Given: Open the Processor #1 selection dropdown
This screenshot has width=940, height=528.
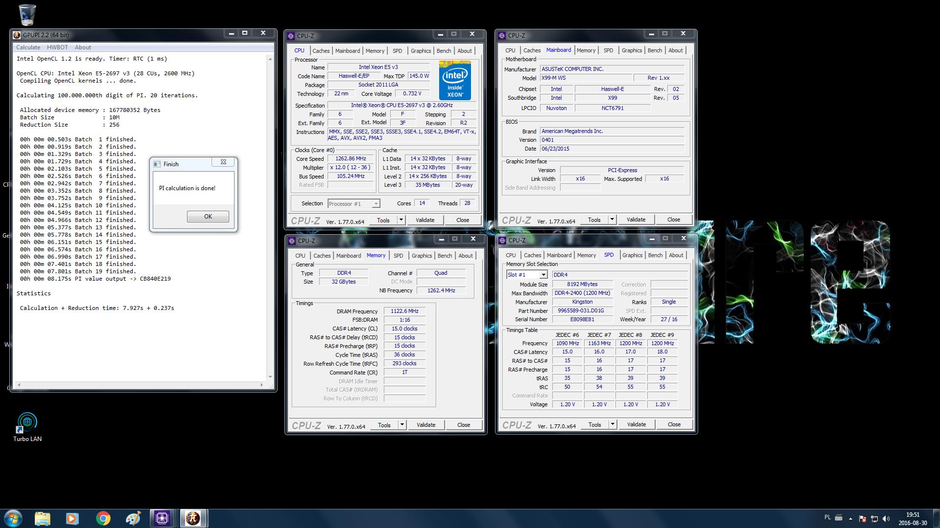Looking at the screenshot, I should coord(376,204).
